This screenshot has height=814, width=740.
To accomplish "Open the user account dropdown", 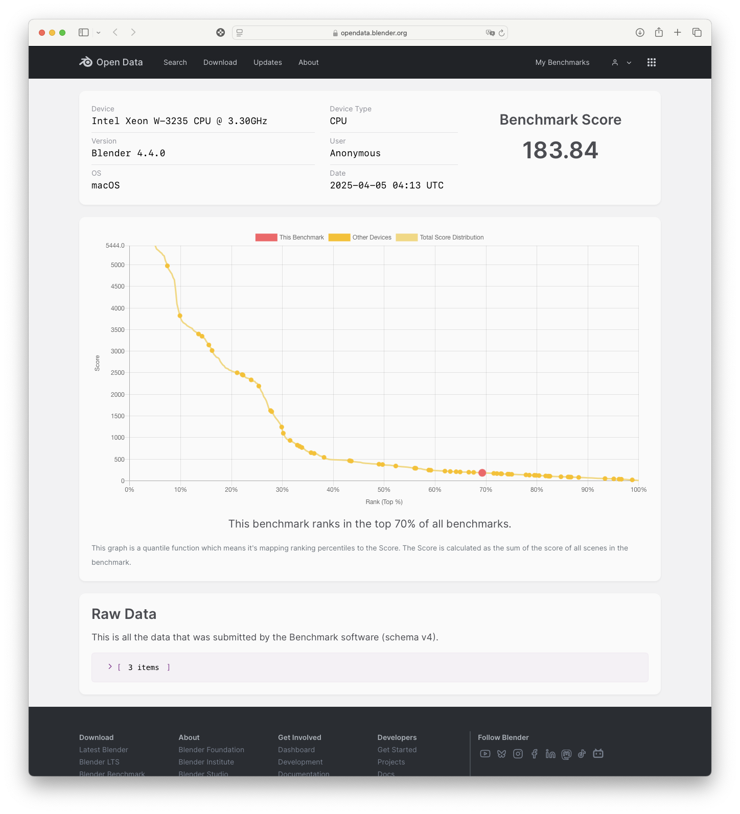I will point(621,62).
